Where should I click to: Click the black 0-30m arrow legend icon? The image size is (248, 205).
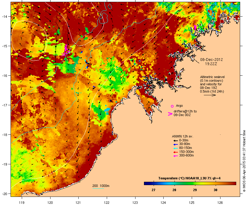coord(175,140)
